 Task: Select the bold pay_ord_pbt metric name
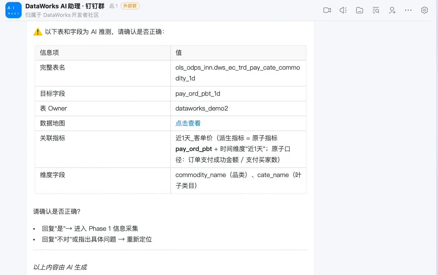point(194,149)
